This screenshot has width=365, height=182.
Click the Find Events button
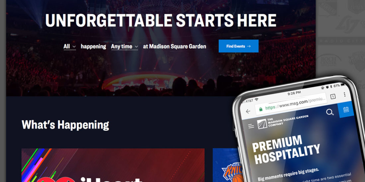238,46
